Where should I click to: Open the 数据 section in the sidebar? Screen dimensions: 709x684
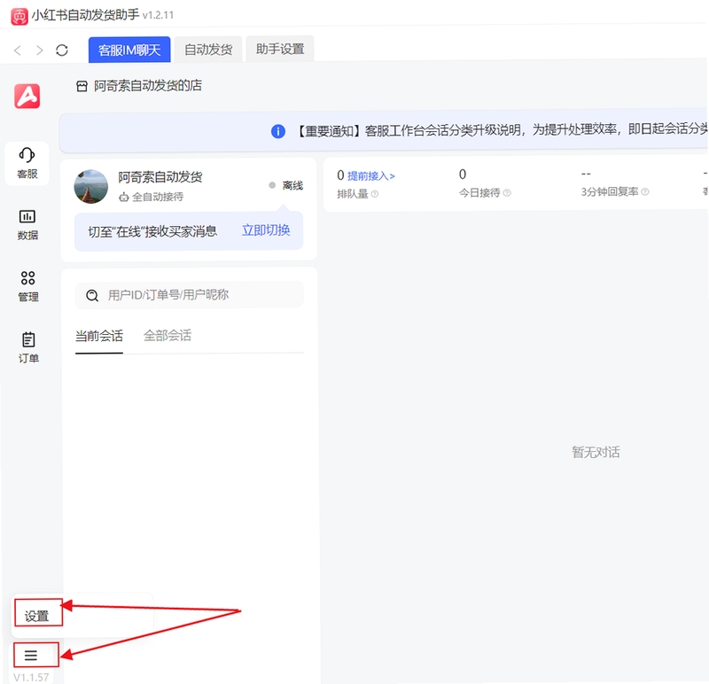click(x=27, y=225)
